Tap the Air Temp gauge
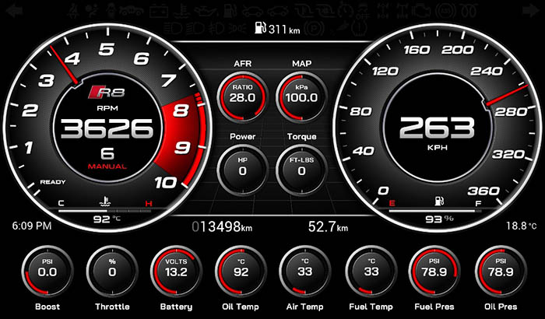Screen dimensions: 545x319 [305, 271]
